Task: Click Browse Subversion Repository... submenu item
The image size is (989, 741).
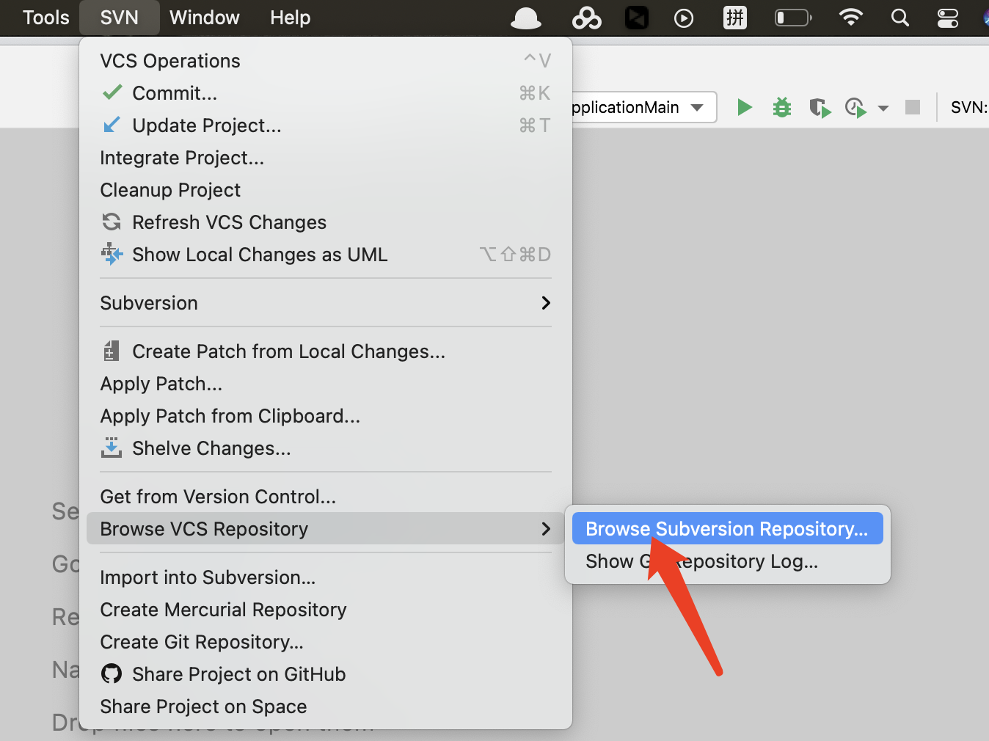Action: (x=727, y=529)
